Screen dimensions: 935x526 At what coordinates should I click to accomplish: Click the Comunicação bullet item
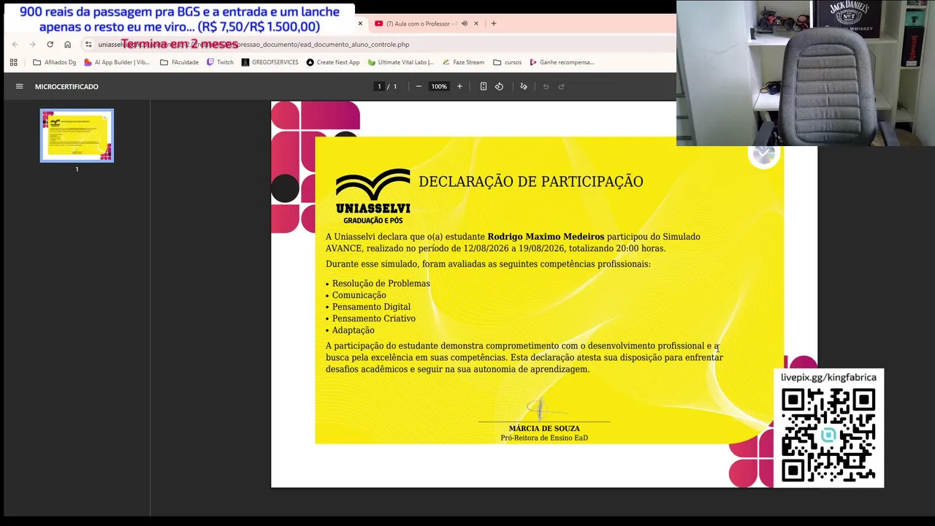[x=359, y=295]
